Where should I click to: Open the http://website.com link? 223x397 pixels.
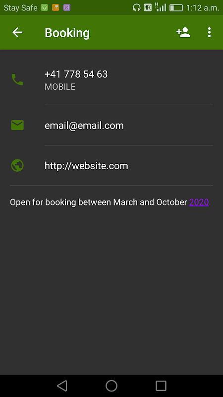click(86, 166)
